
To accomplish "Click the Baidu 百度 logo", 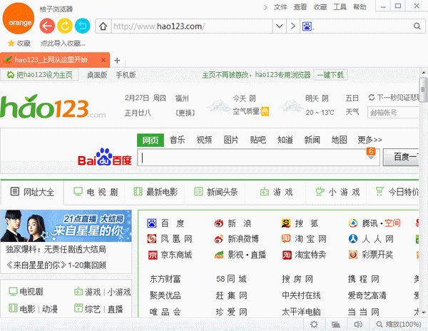I will (x=105, y=157).
